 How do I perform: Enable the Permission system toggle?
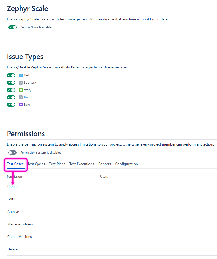click(12, 153)
